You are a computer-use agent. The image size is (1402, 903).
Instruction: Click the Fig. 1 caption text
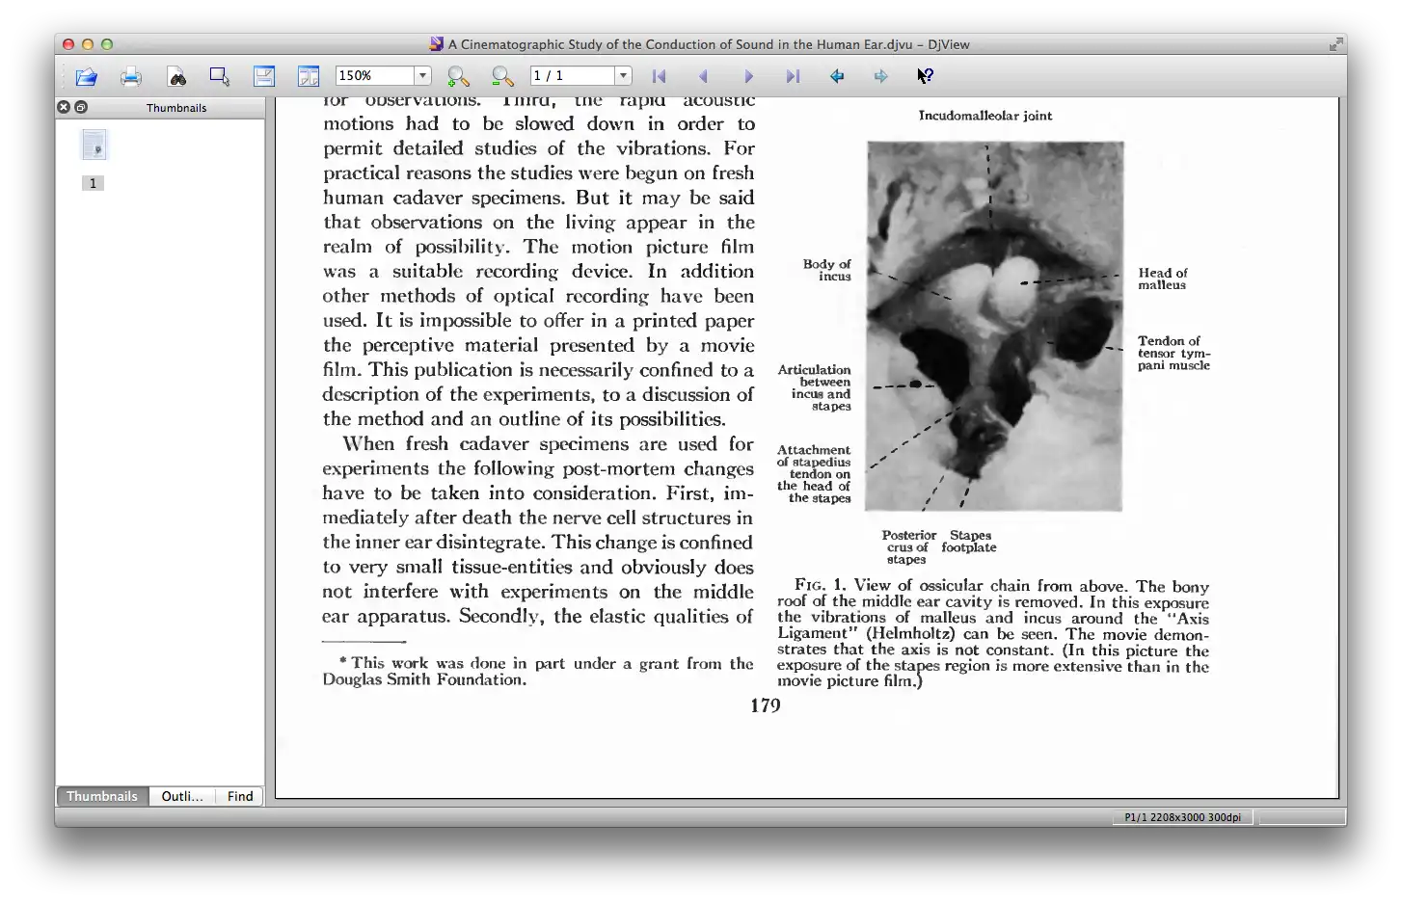[993, 633]
